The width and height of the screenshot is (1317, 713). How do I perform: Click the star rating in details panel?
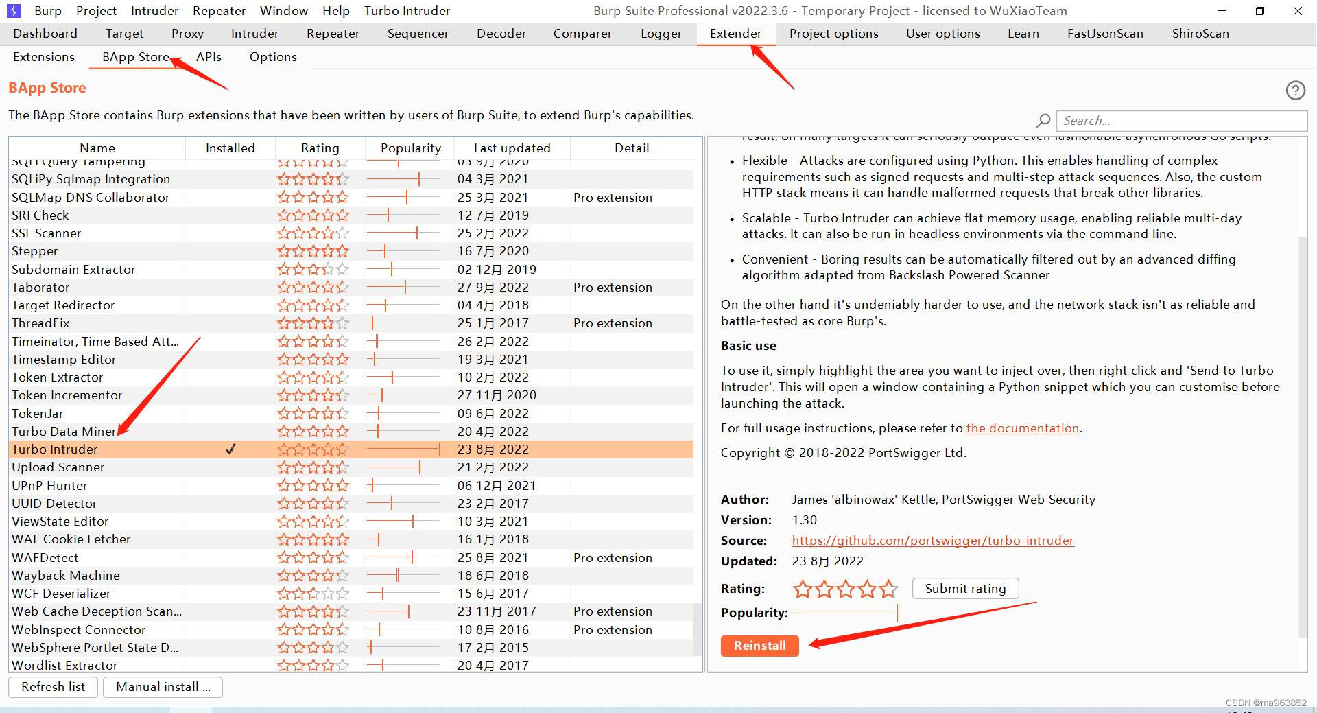coord(845,589)
